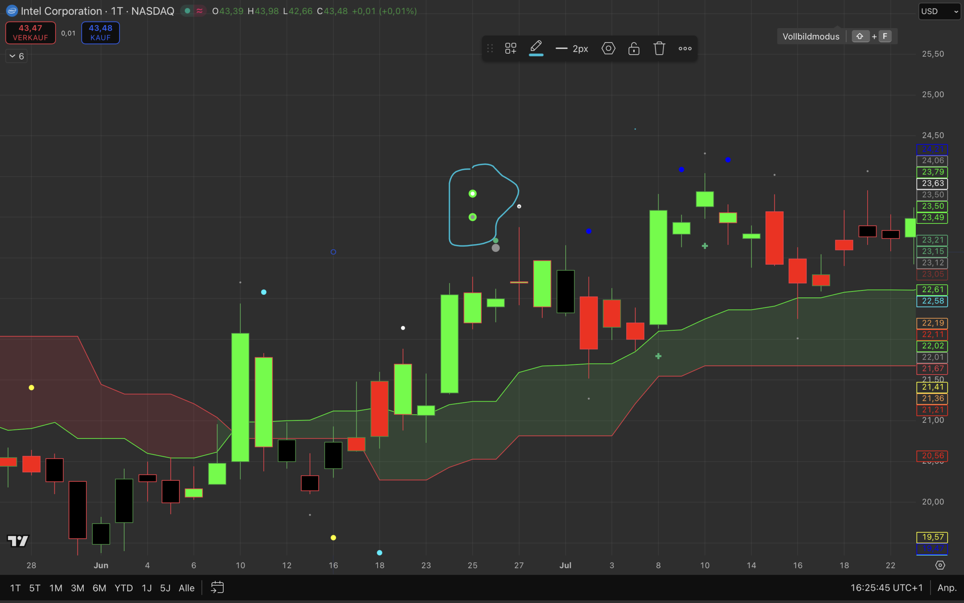Open time axis settings gear icon

940,565
